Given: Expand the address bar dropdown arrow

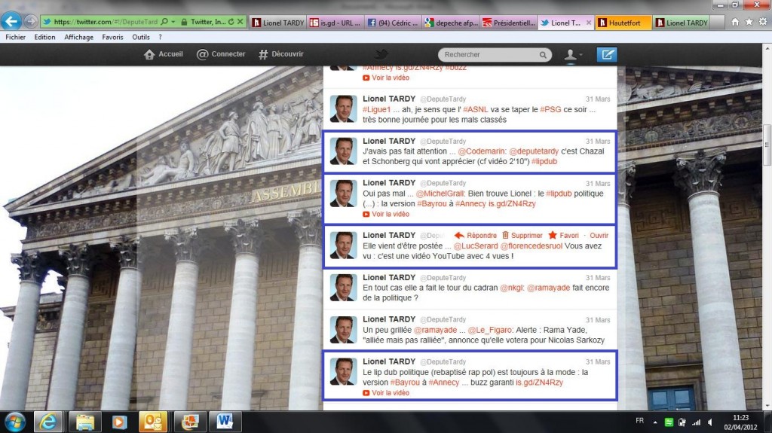Looking at the screenshot, I should tap(173, 22).
